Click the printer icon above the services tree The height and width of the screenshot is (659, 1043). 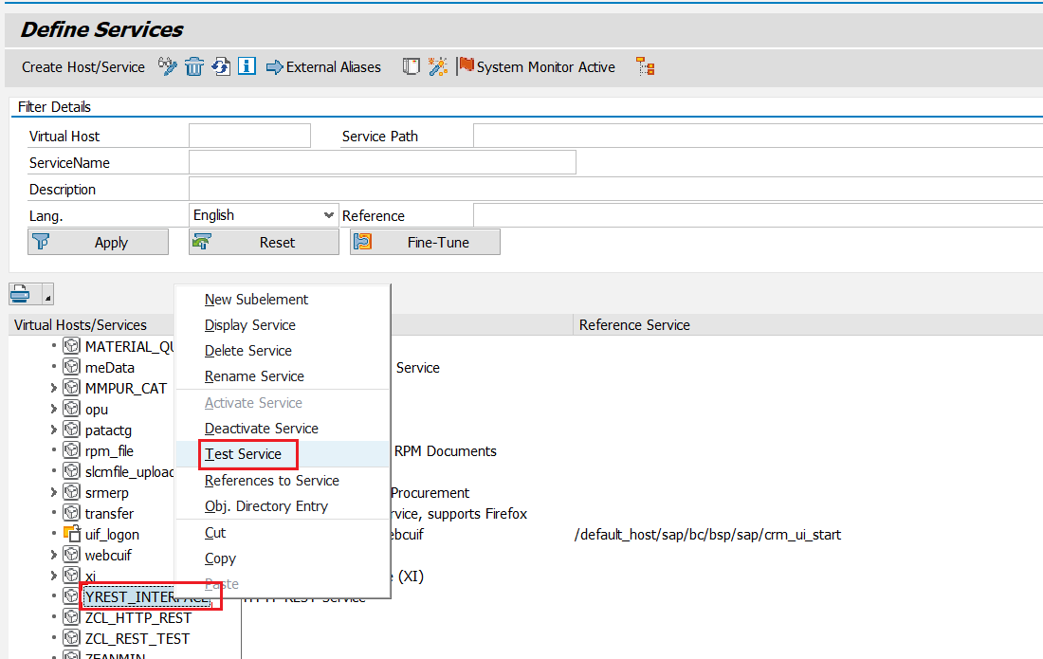(x=21, y=295)
